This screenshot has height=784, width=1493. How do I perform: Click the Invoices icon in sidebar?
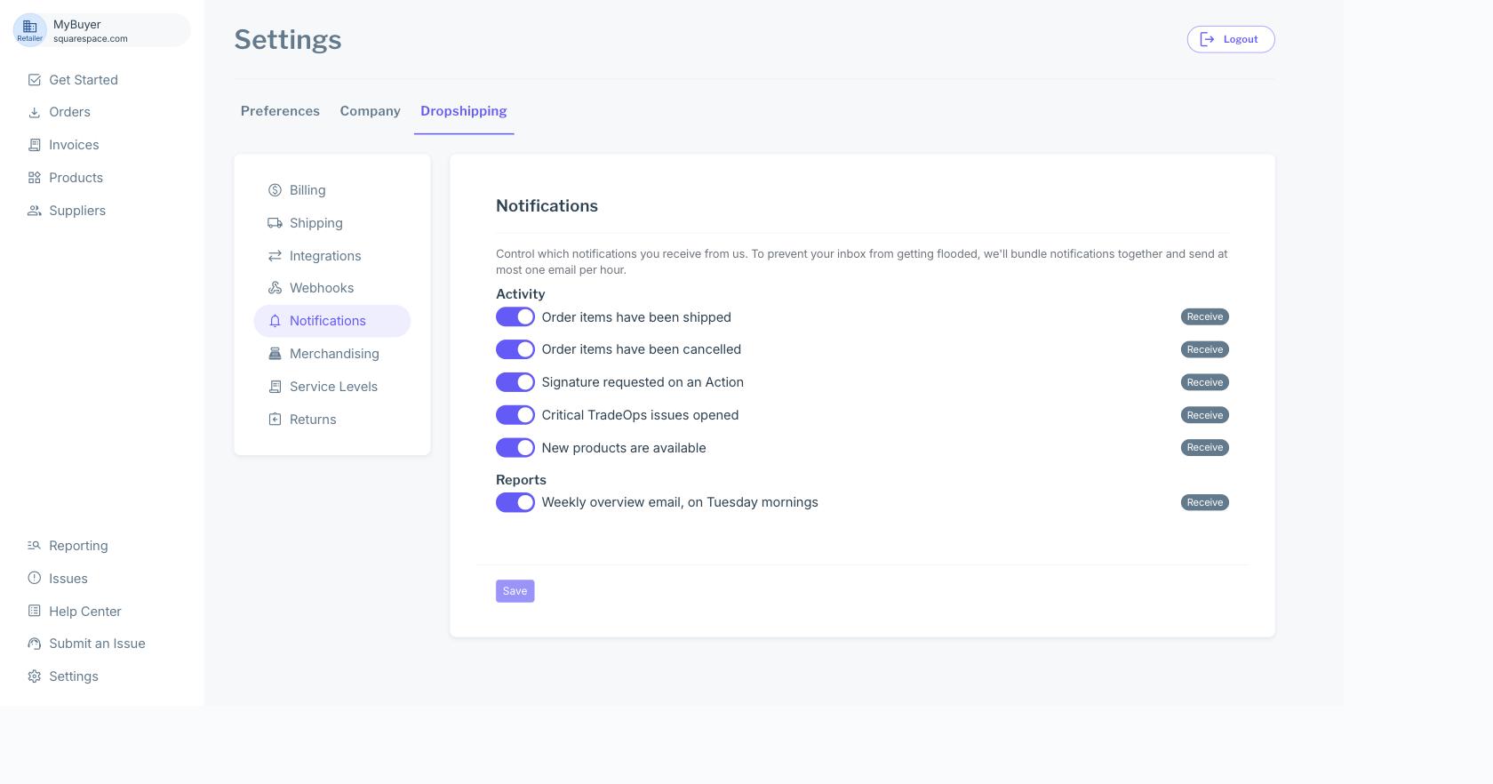[x=35, y=145]
